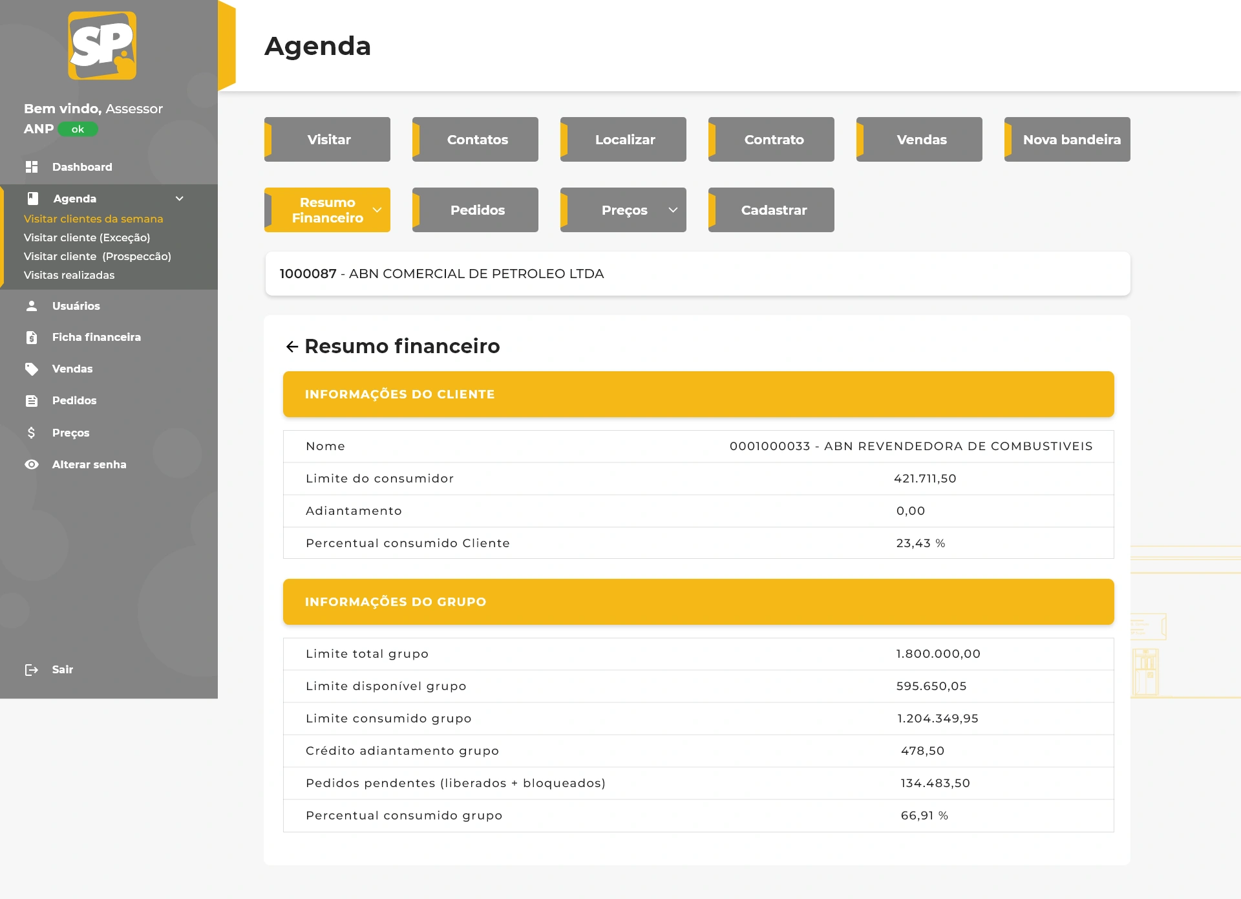The width and height of the screenshot is (1241, 899).
Task: Click the Contatos button
Action: click(477, 140)
